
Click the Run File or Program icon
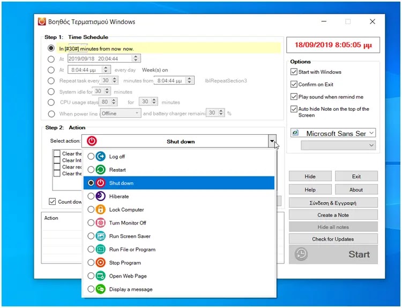point(101,249)
